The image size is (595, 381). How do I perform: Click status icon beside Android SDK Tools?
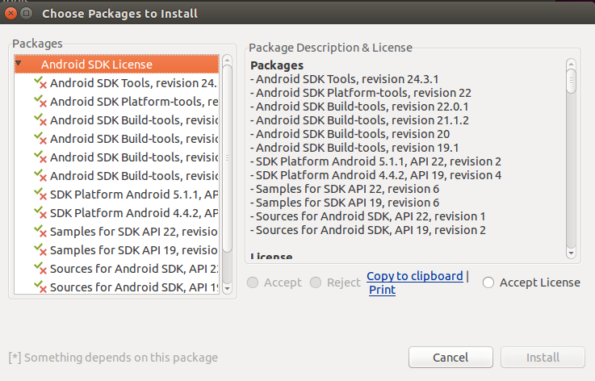click(x=40, y=82)
